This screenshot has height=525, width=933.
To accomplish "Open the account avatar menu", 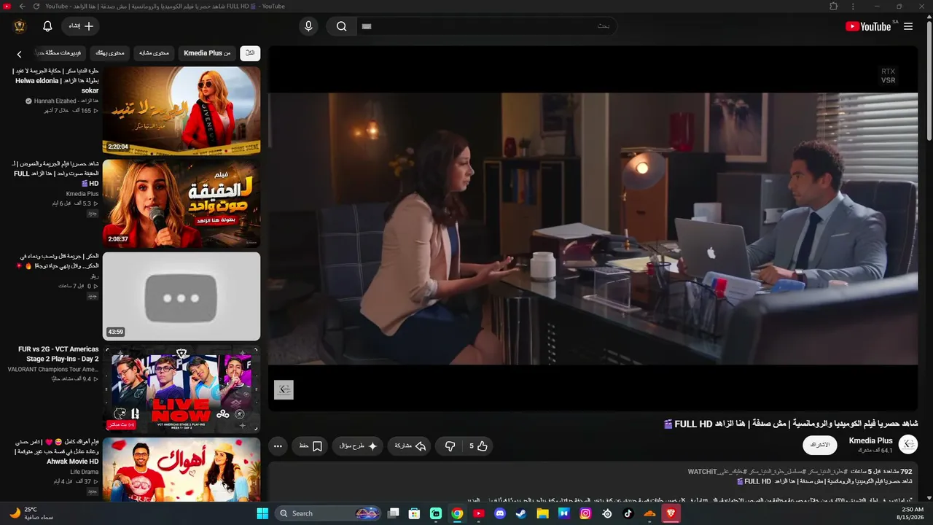I will [x=20, y=26].
